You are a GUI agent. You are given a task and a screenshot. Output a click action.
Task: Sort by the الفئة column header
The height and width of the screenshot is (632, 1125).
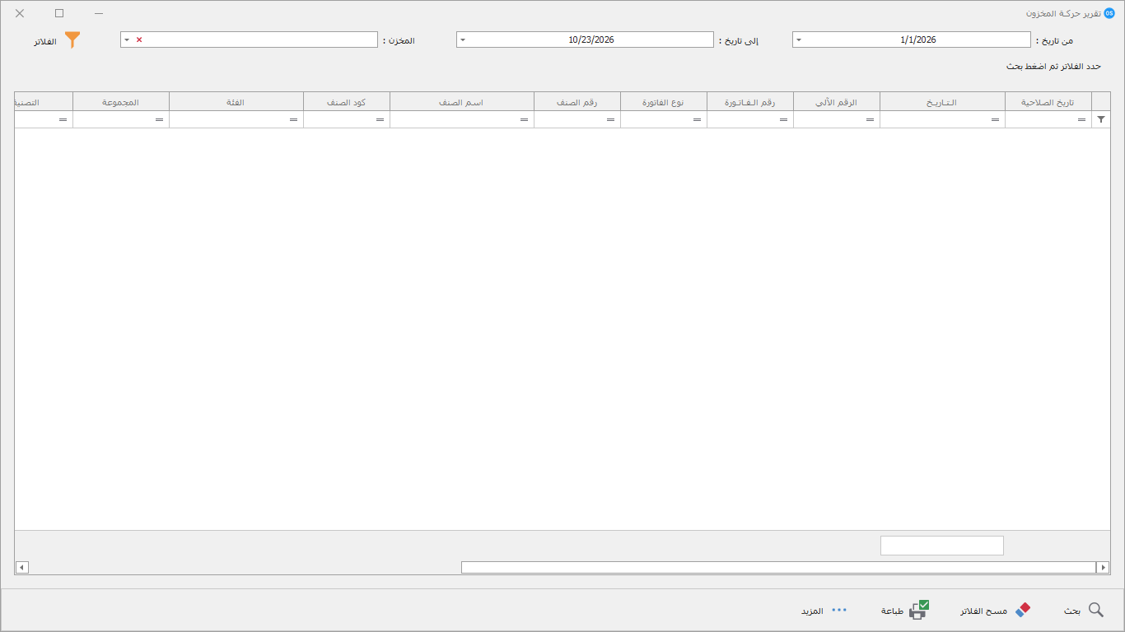point(236,102)
